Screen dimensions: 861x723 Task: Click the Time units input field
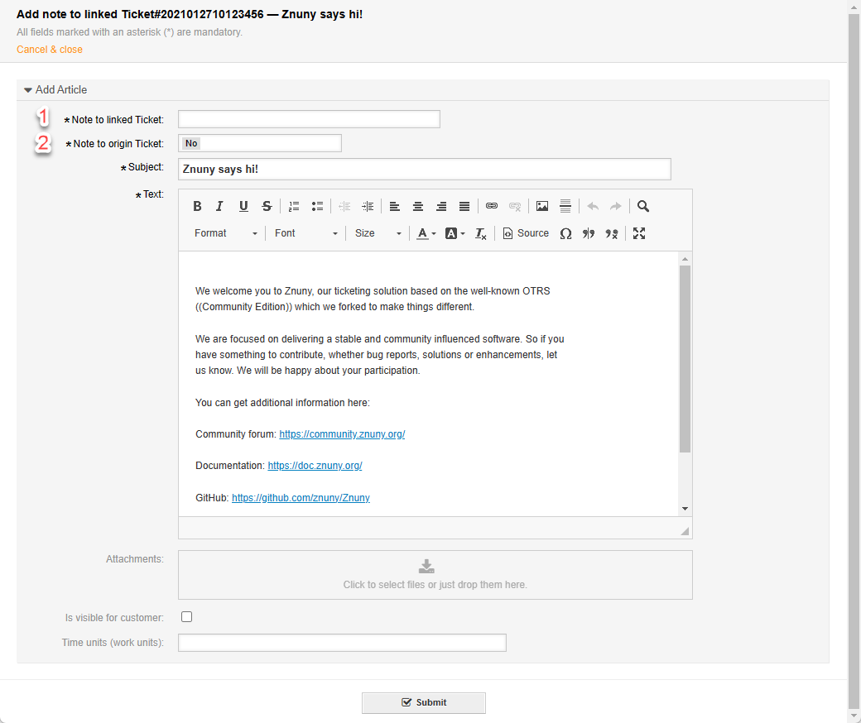(x=342, y=643)
